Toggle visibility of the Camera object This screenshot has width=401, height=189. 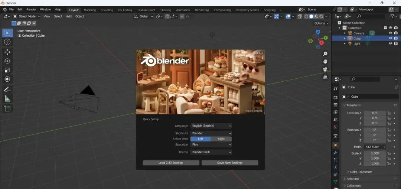[x=390, y=33]
